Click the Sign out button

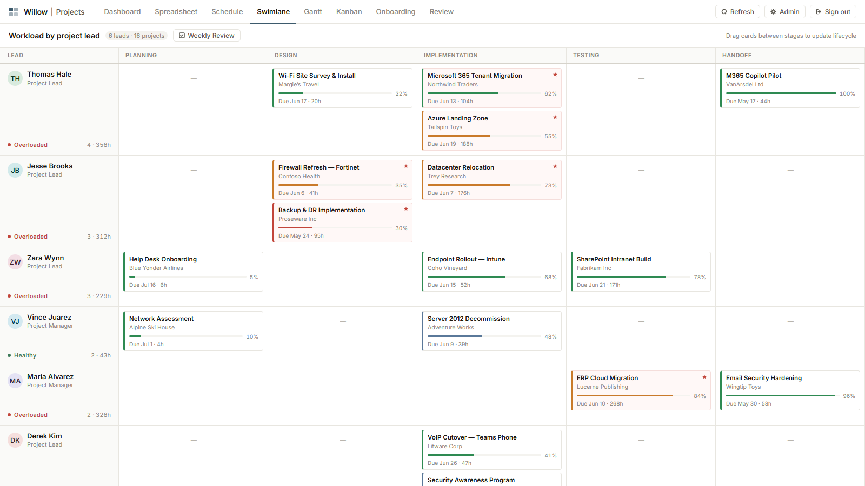[833, 12]
